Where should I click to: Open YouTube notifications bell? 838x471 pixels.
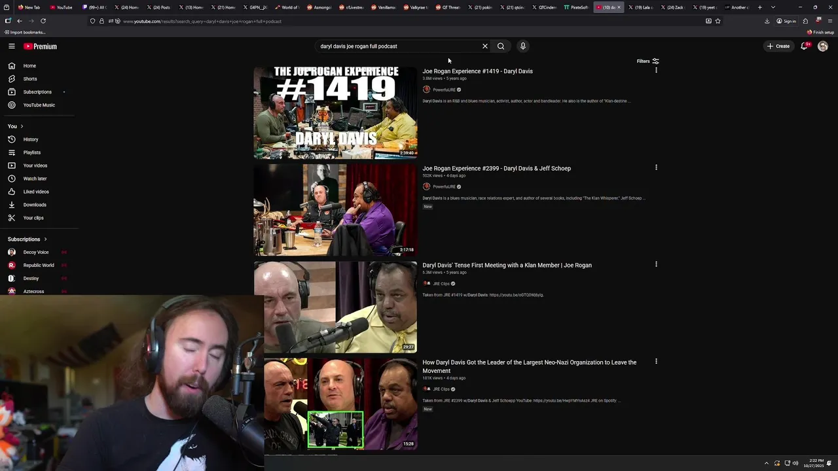click(x=805, y=46)
